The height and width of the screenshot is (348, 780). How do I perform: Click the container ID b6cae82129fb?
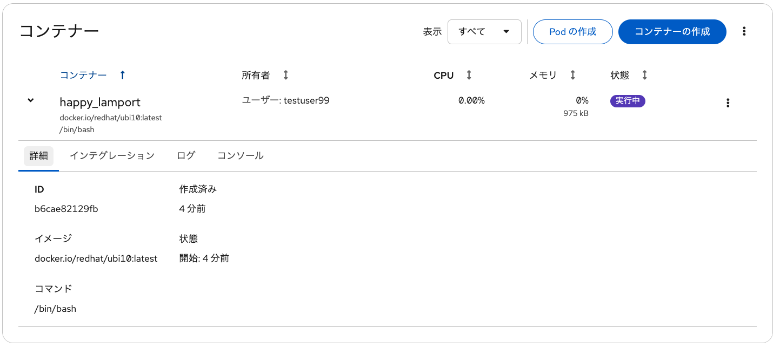(x=66, y=208)
